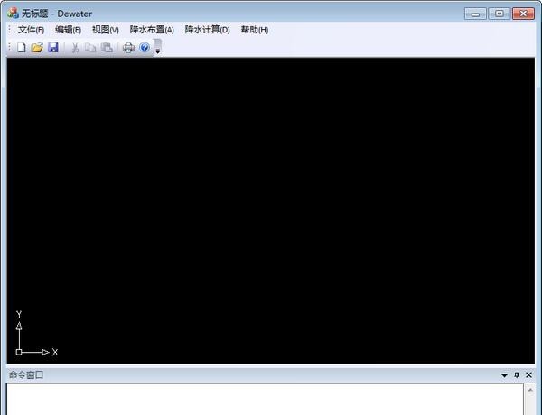Click the Paste clipboard icon

tap(107, 47)
